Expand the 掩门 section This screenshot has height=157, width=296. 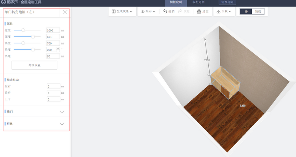point(34,112)
